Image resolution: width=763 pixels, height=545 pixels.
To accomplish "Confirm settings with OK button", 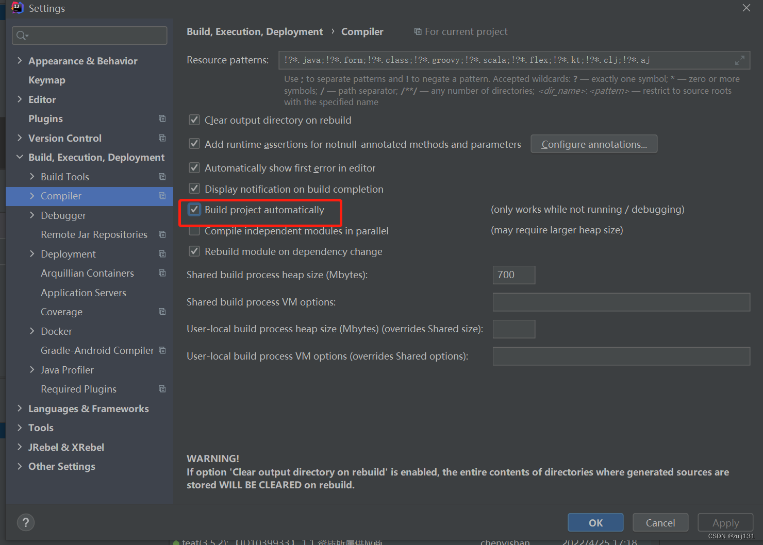I will [x=595, y=522].
